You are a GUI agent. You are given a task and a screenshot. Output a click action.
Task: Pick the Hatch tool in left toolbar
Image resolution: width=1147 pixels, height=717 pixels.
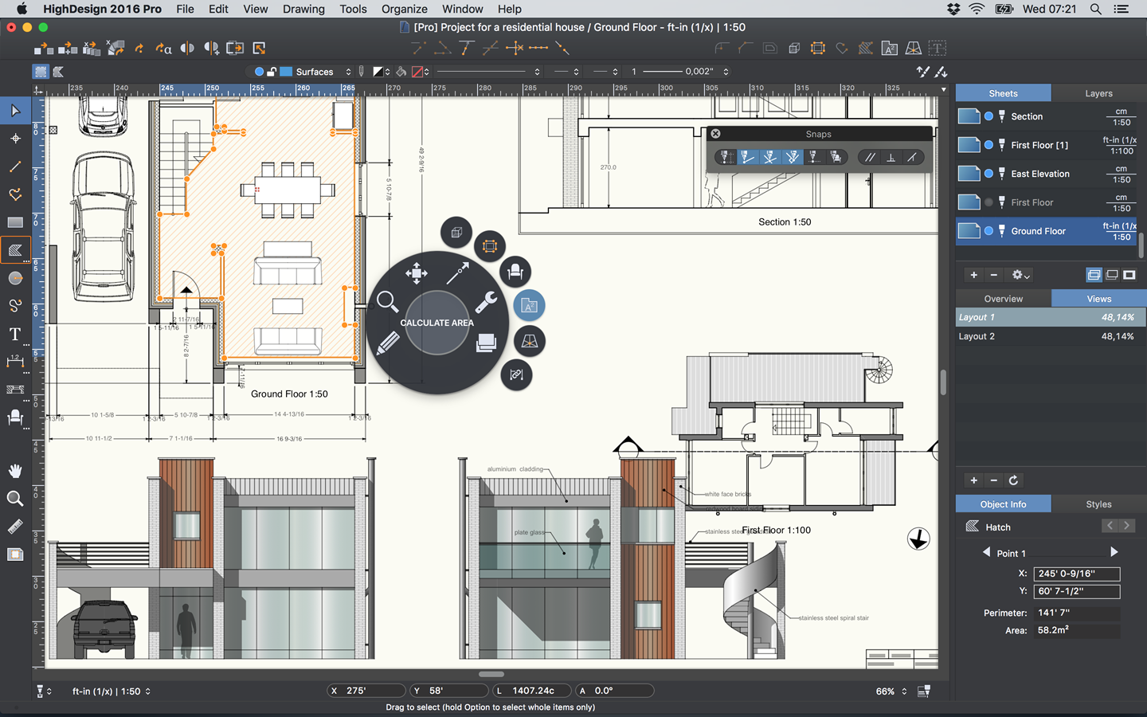(x=15, y=250)
